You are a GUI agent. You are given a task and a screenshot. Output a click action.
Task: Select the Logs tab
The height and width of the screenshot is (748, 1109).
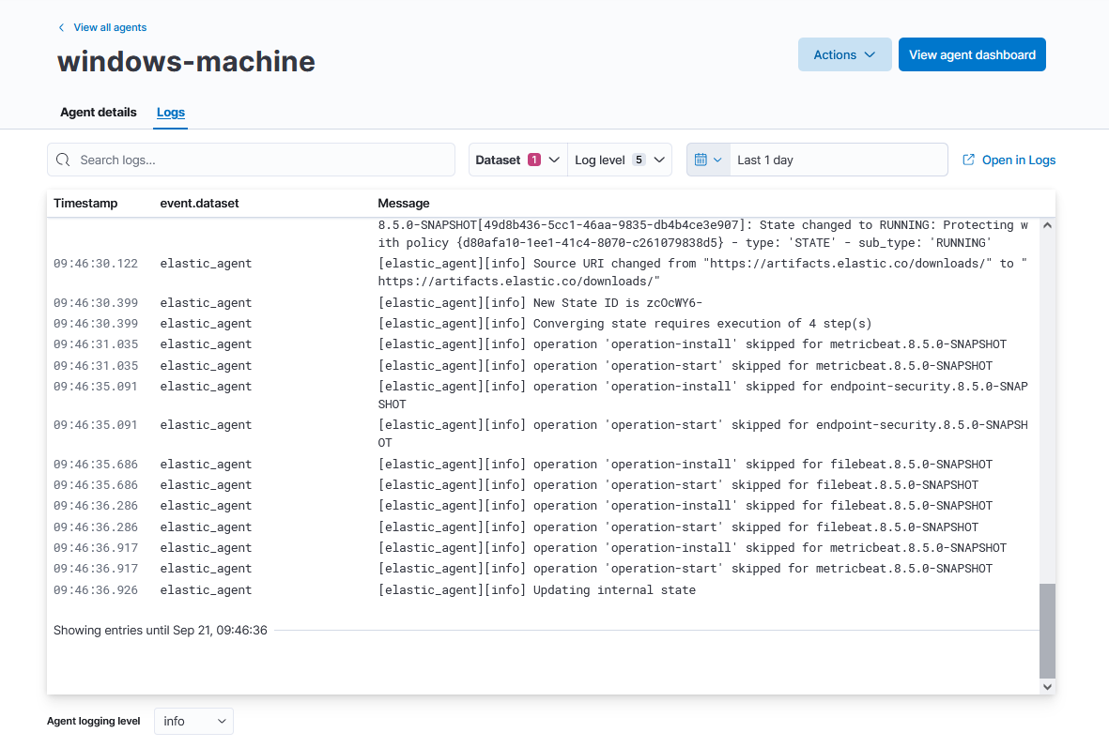(x=170, y=112)
